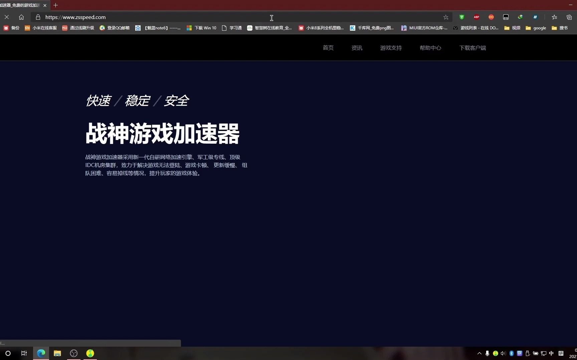Image resolution: width=577 pixels, height=360 pixels.
Task: Stop loading the page
Action: 7,17
